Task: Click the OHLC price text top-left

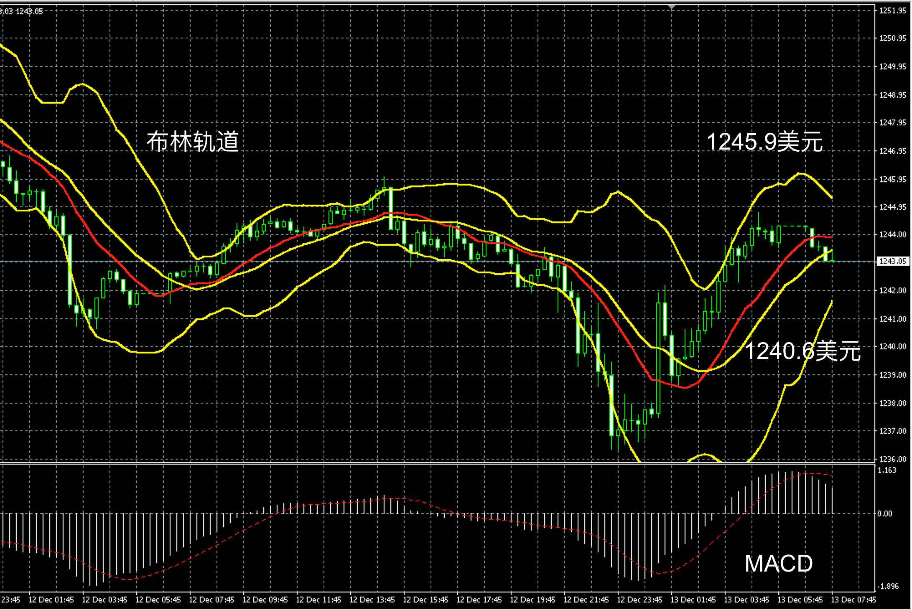Action: pyautogui.click(x=22, y=11)
